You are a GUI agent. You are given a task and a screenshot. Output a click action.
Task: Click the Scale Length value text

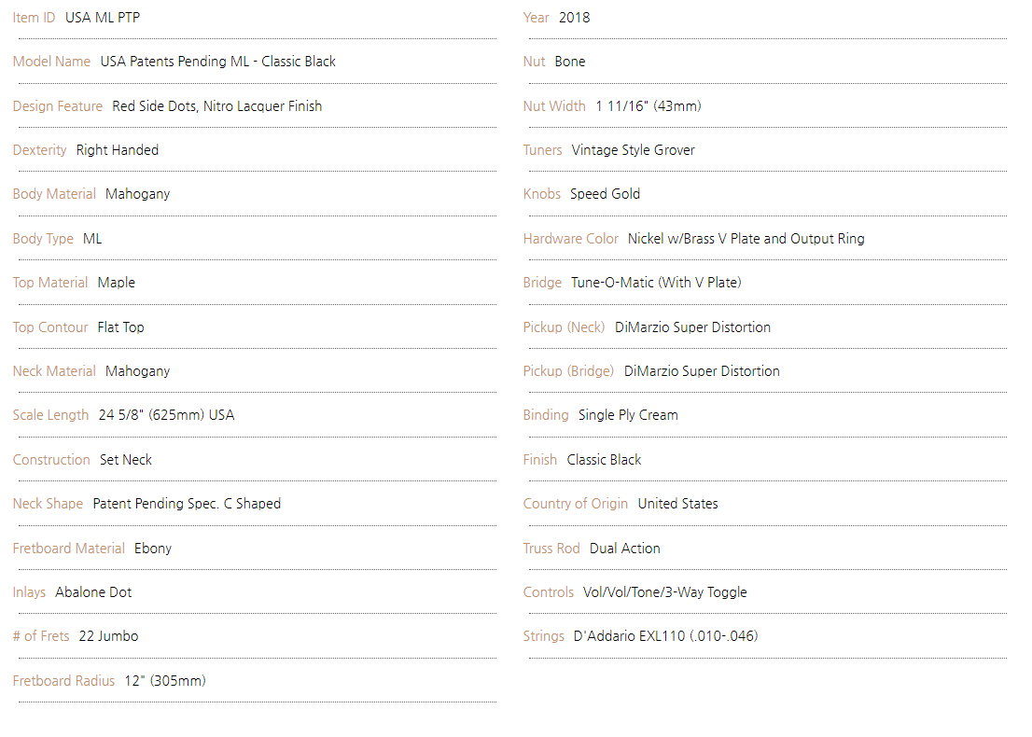(x=166, y=415)
